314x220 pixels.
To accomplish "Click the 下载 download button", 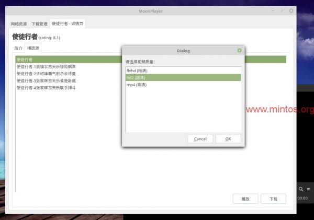I will 273,199.
